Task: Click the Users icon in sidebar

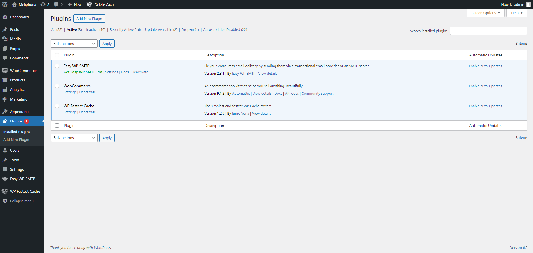Action: 5,150
